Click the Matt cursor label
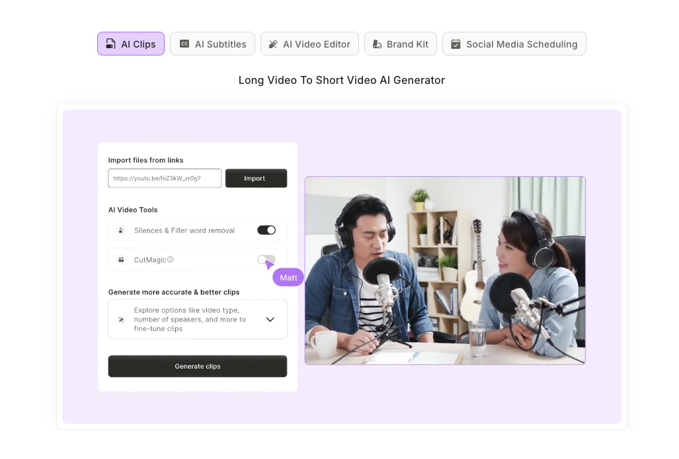The image size is (679, 459). pyautogui.click(x=288, y=278)
